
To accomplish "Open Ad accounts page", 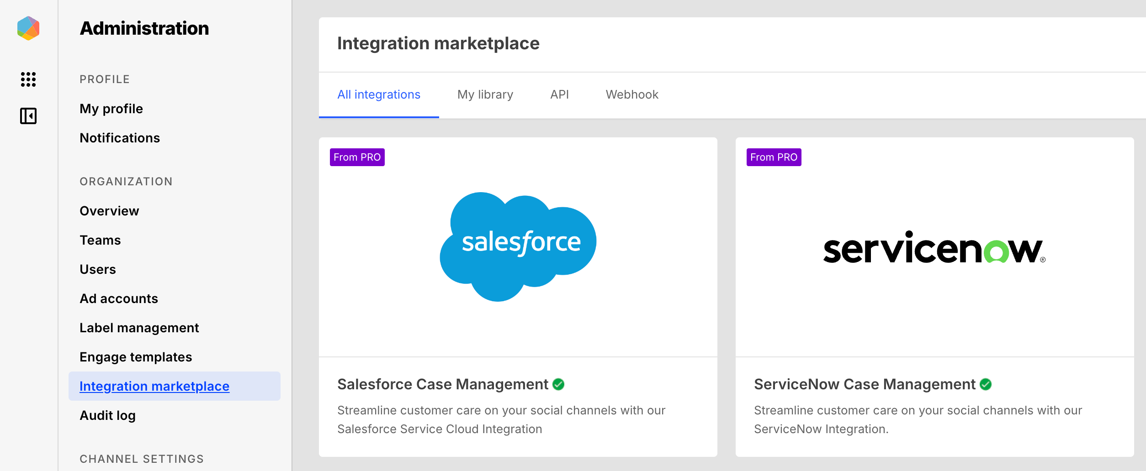I will pyautogui.click(x=119, y=298).
